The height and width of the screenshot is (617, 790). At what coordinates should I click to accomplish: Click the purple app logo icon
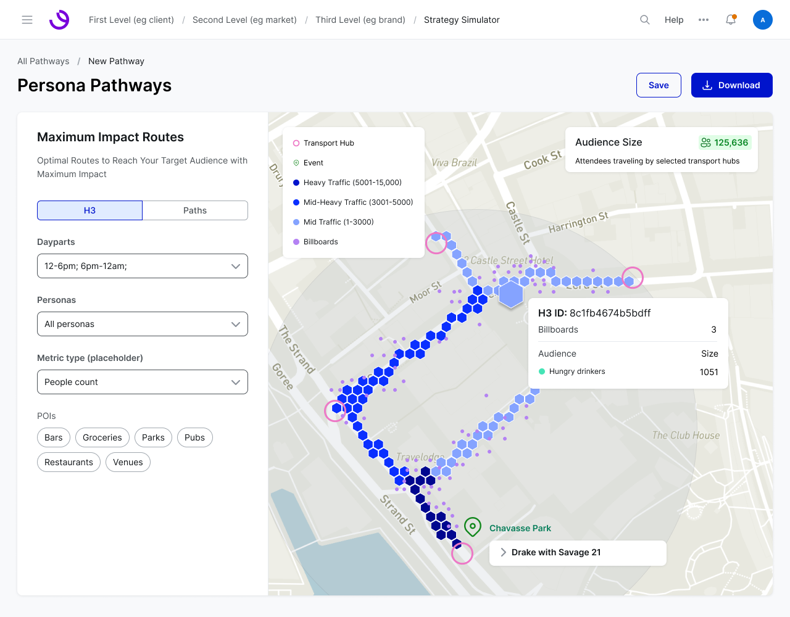pos(59,20)
